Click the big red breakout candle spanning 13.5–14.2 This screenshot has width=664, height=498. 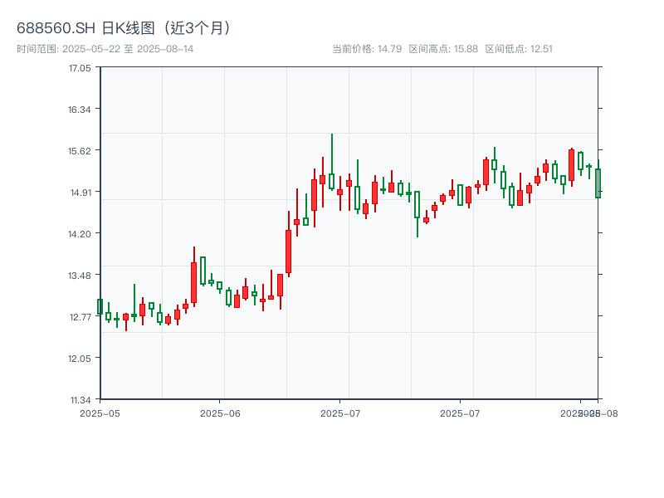(288, 251)
